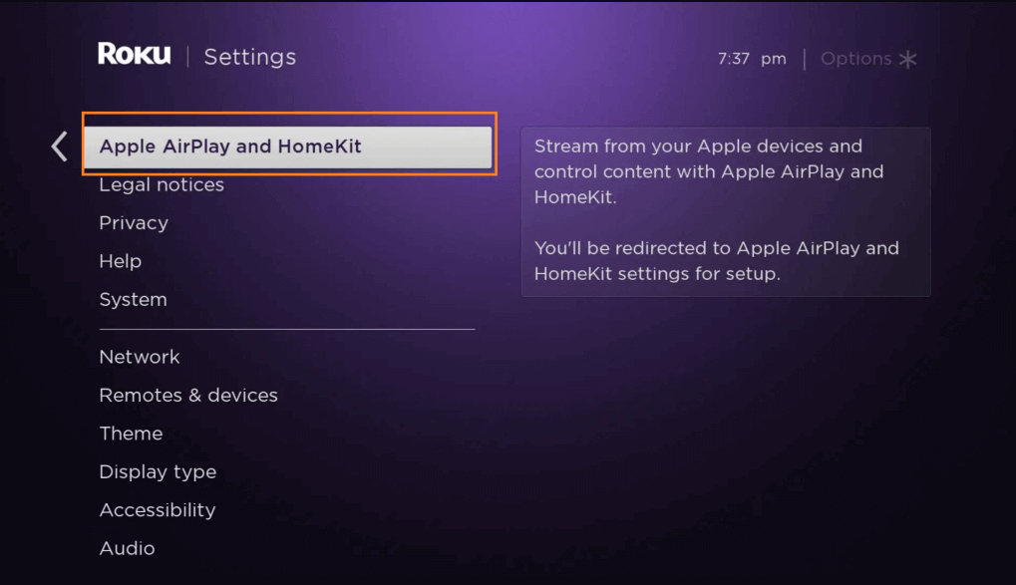Select Remotes & devices
The height and width of the screenshot is (585, 1016).
click(x=188, y=396)
